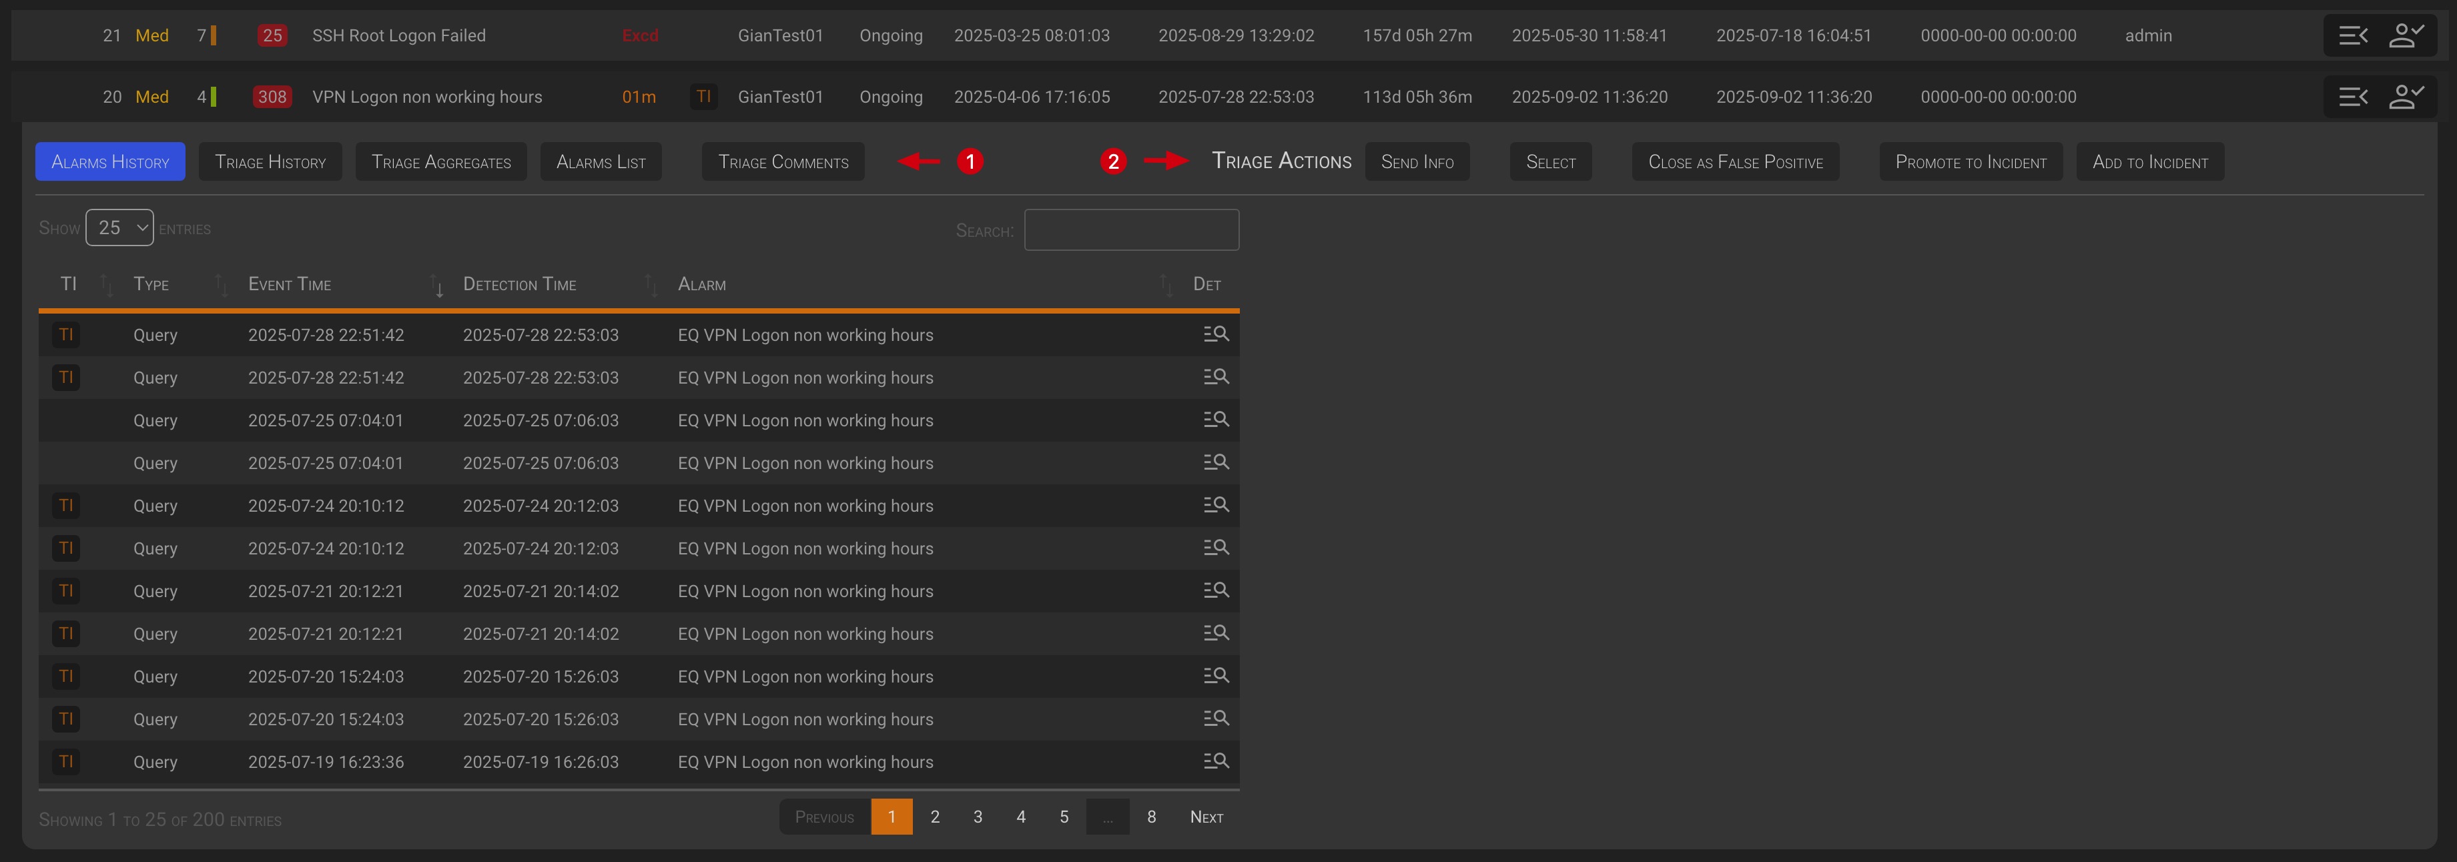Open the Show entries dropdown
The image size is (2457, 862).
click(x=119, y=228)
